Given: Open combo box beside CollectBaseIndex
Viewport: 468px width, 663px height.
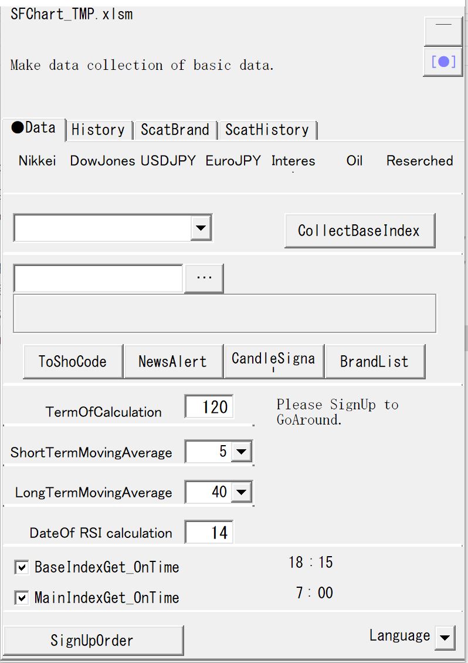Looking at the screenshot, I should (x=201, y=228).
